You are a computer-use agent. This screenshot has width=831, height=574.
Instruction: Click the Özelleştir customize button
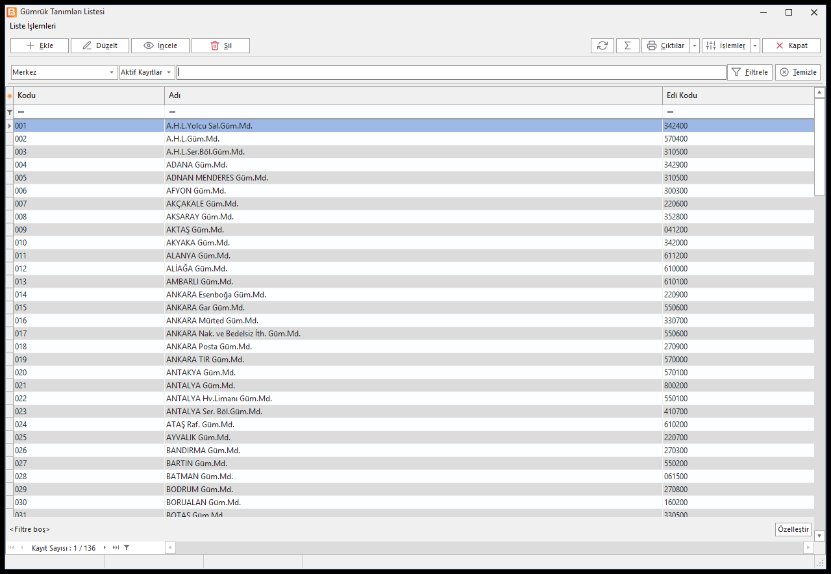[793, 529]
